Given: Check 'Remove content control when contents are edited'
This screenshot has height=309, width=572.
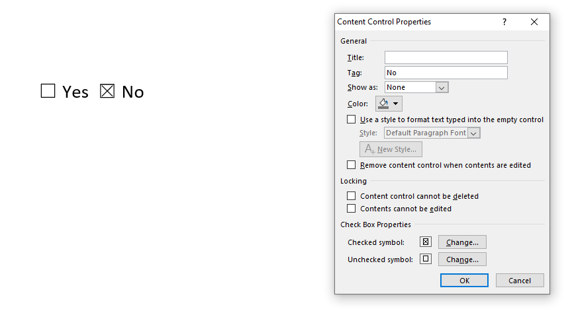Looking at the screenshot, I should point(352,165).
